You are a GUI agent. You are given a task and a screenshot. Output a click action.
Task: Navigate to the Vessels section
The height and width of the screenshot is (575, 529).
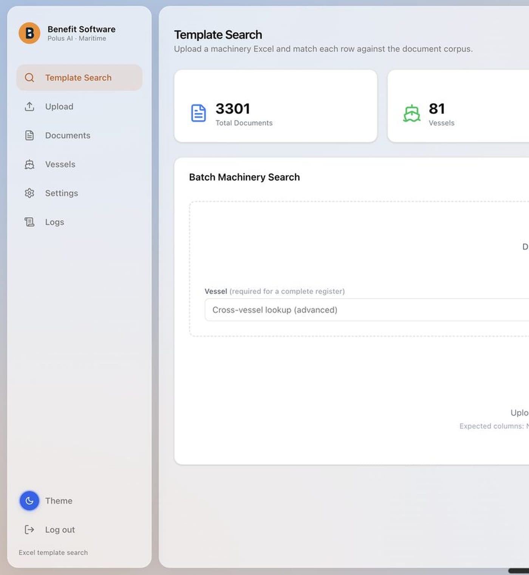coord(79,164)
